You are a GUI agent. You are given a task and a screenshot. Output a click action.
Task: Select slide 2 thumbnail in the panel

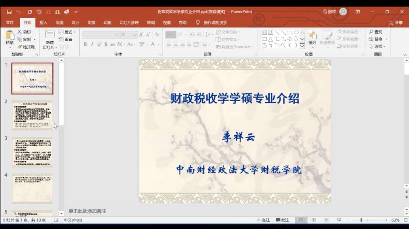point(32,115)
